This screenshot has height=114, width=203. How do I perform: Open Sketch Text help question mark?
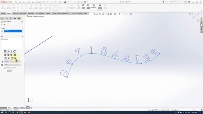(22, 22)
